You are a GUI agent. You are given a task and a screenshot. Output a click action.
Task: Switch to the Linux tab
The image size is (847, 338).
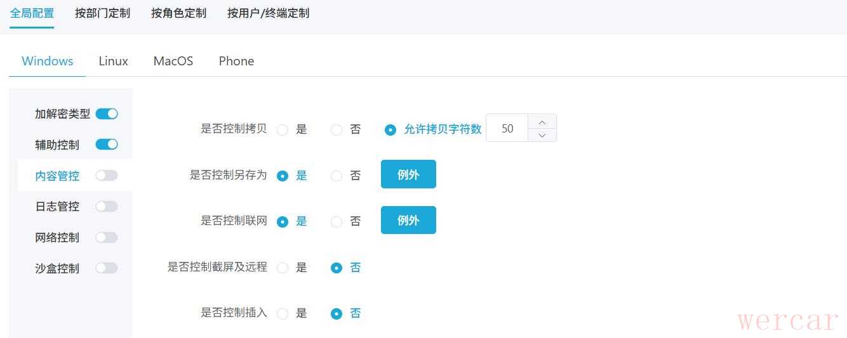click(113, 62)
